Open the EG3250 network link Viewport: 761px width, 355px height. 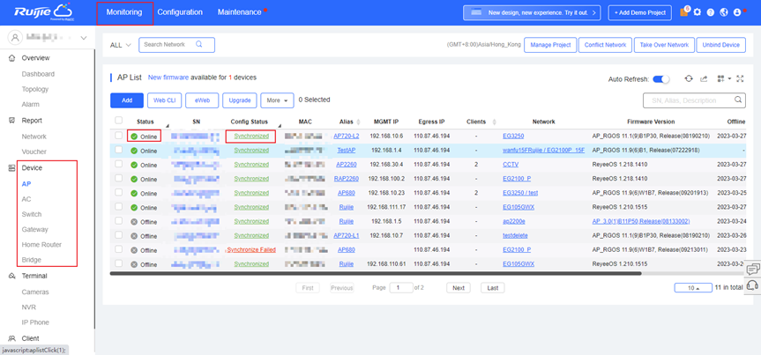click(x=513, y=137)
